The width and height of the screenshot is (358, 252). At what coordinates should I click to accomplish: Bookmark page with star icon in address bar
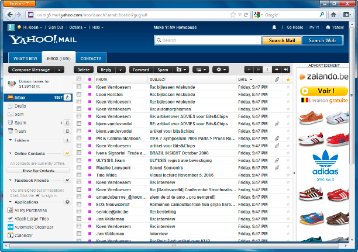click(233, 15)
